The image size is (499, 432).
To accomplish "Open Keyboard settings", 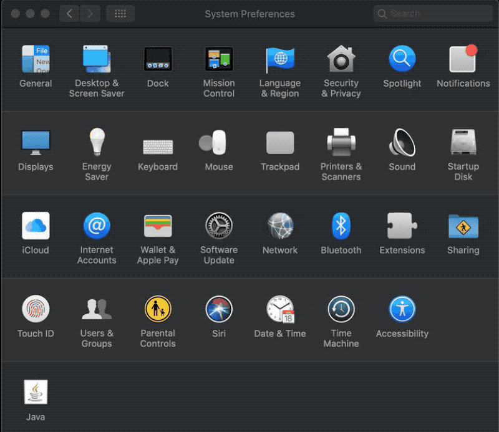I will pos(158,142).
